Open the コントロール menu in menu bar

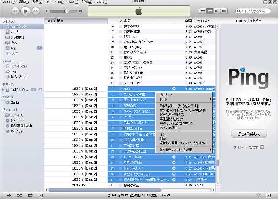point(53,2)
